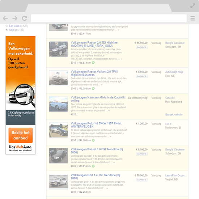This screenshot has width=199, height=199.
Task: Click 'Heel Nederland' location text
Action: 173,102
